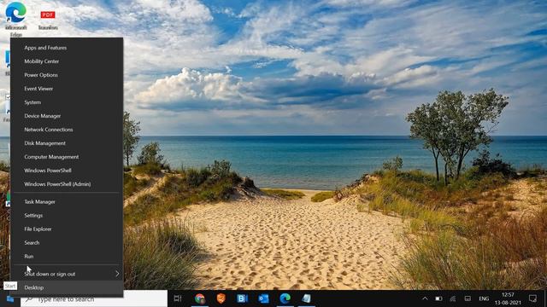Image resolution: width=547 pixels, height=307 pixels.
Task: Open Task View on the taskbar
Action: [178, 298]
